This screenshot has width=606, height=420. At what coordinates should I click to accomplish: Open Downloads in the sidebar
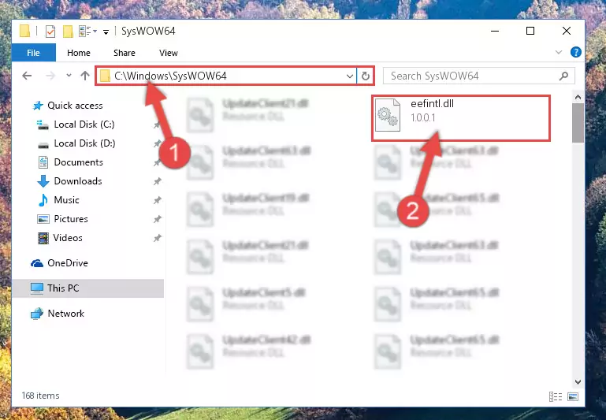(x=78, y=181)
